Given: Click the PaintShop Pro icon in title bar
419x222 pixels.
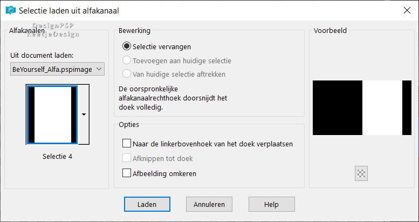Looking at the screenshot, I should pyautogui.click(x=10, y=10).
